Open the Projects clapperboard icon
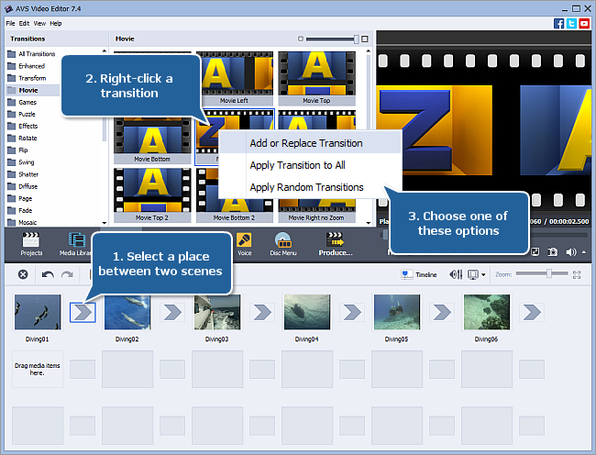Image resolution: width=596 pixels, height=455 pixels. tap(31, 244)
